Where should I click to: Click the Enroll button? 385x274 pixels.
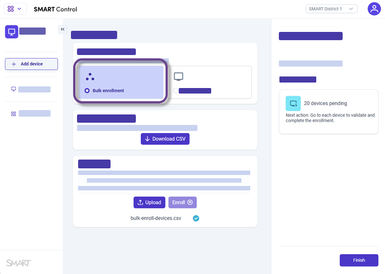(x=183, y=202)
